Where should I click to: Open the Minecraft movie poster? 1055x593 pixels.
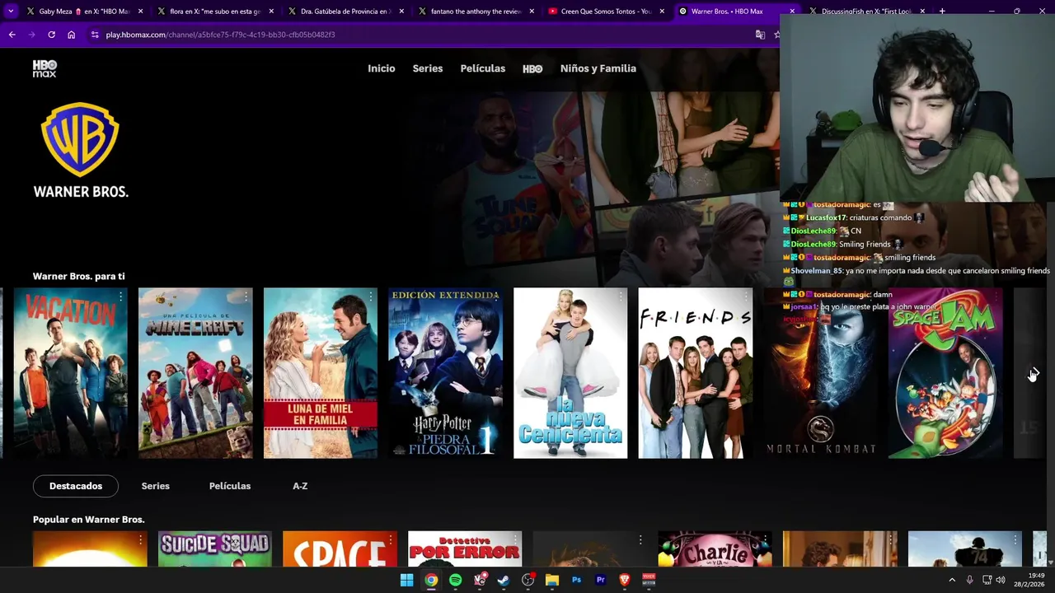[x=195, y=373]
